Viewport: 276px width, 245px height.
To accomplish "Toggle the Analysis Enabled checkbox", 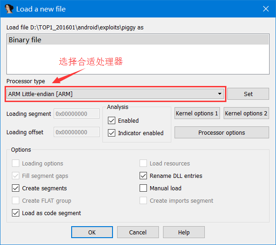I will [x=112, y=120].
